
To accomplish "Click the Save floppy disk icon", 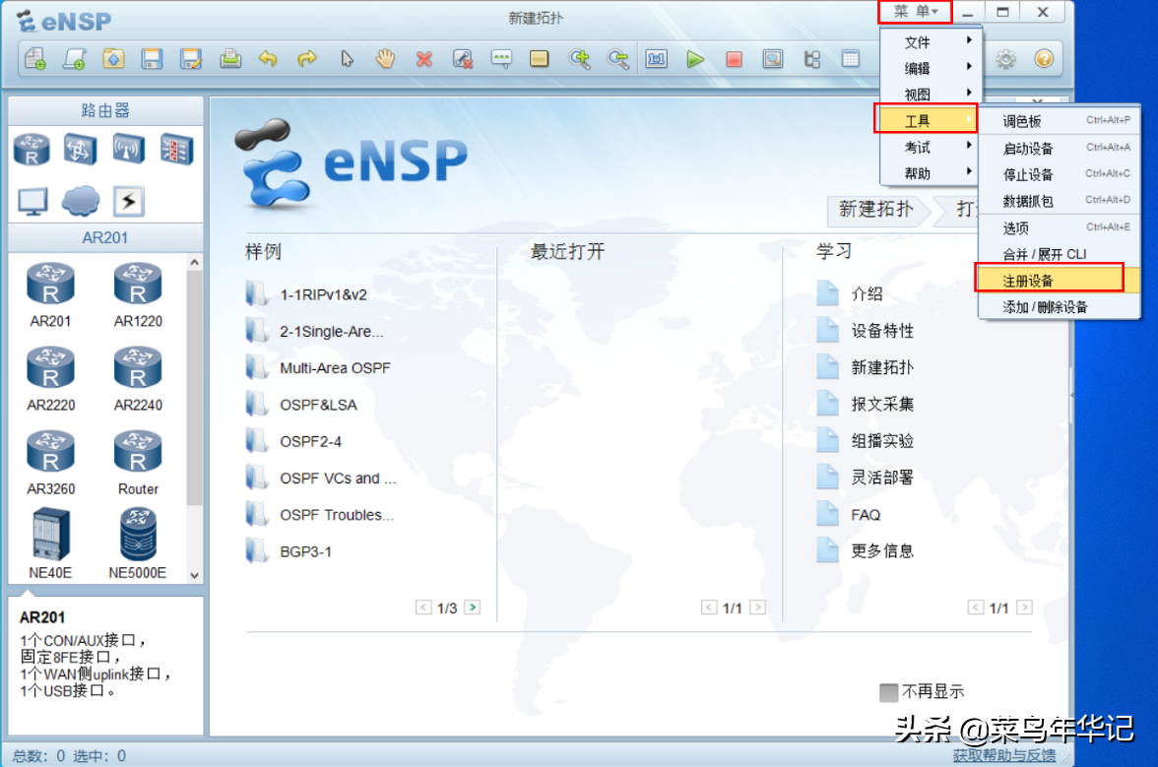I will pyautogui.click(x=152, y=58).
